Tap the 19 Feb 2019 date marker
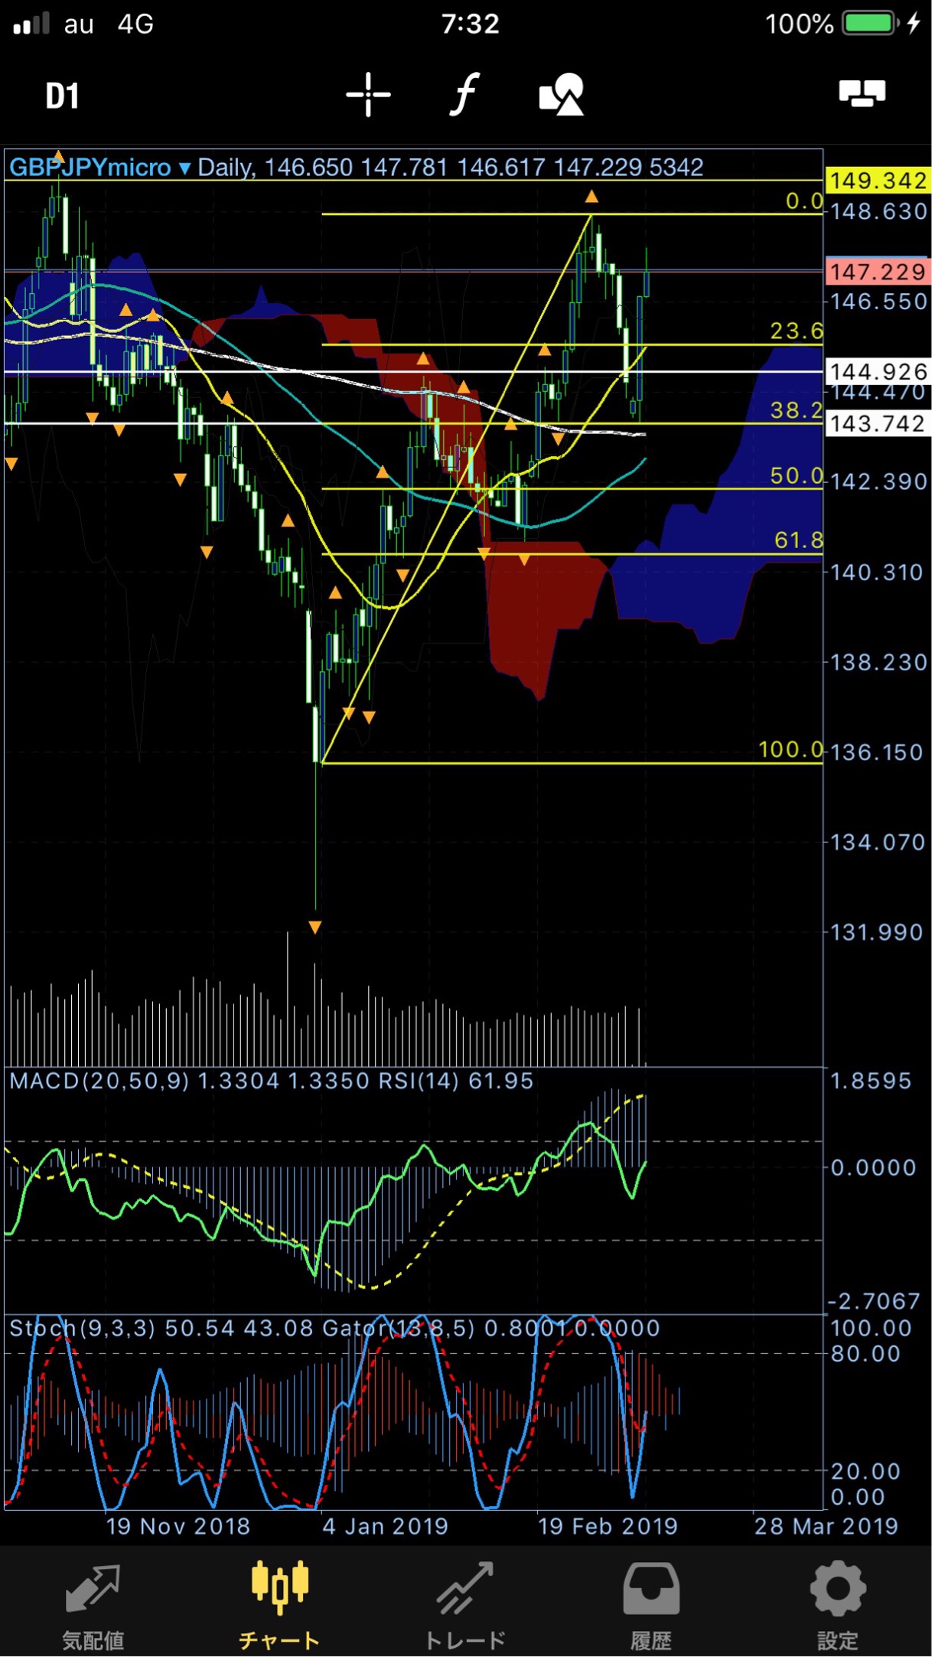Image resolution: width=932 pixels, height=1657 pixels. tap(608, 1526)
